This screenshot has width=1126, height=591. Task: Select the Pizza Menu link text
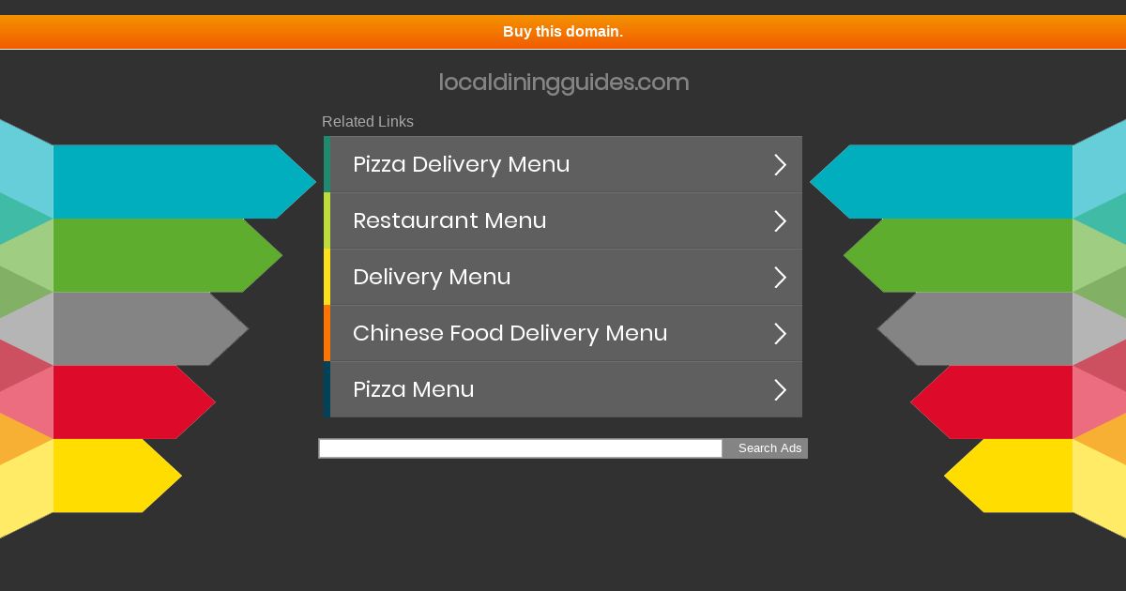[413, 389]
